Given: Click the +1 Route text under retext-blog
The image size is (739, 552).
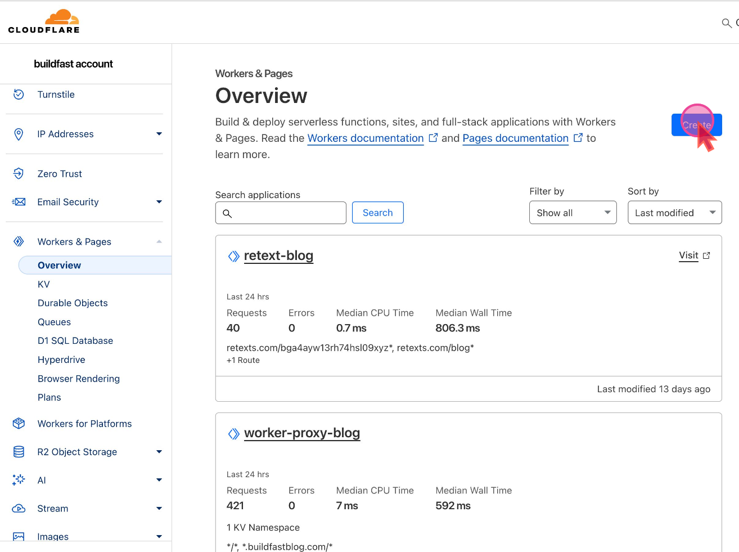Looking at the screenshot, I should tap(243, 360).
